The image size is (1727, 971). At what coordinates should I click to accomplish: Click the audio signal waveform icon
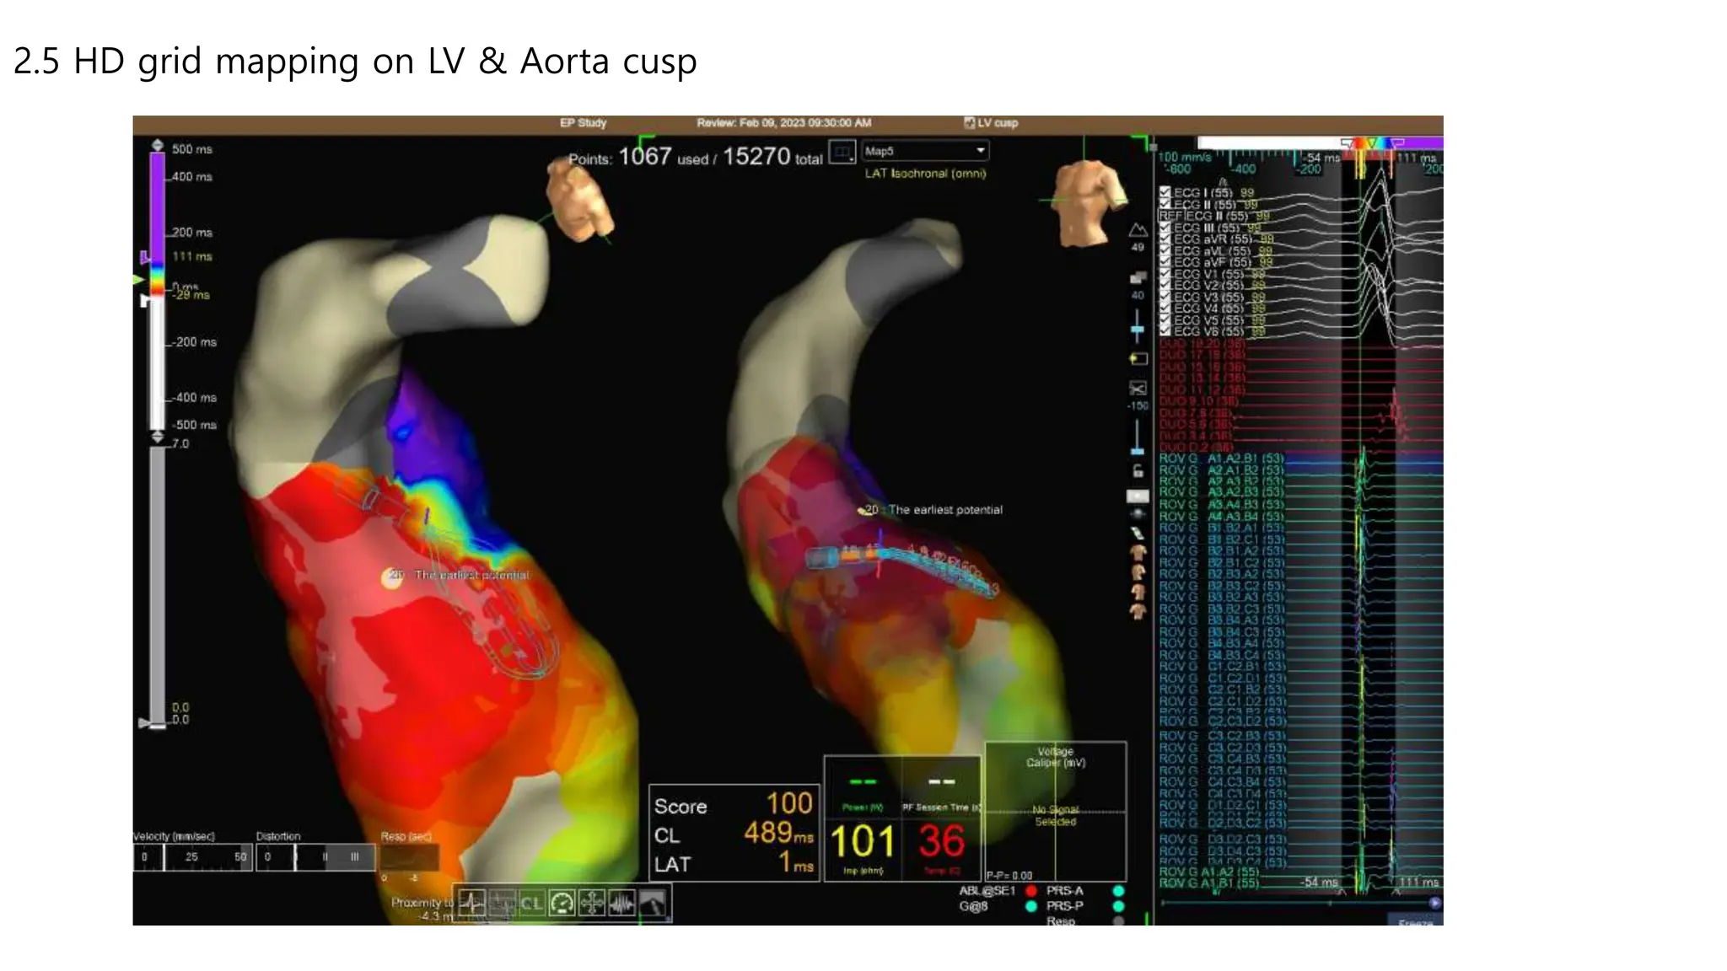tap(622, 904)
